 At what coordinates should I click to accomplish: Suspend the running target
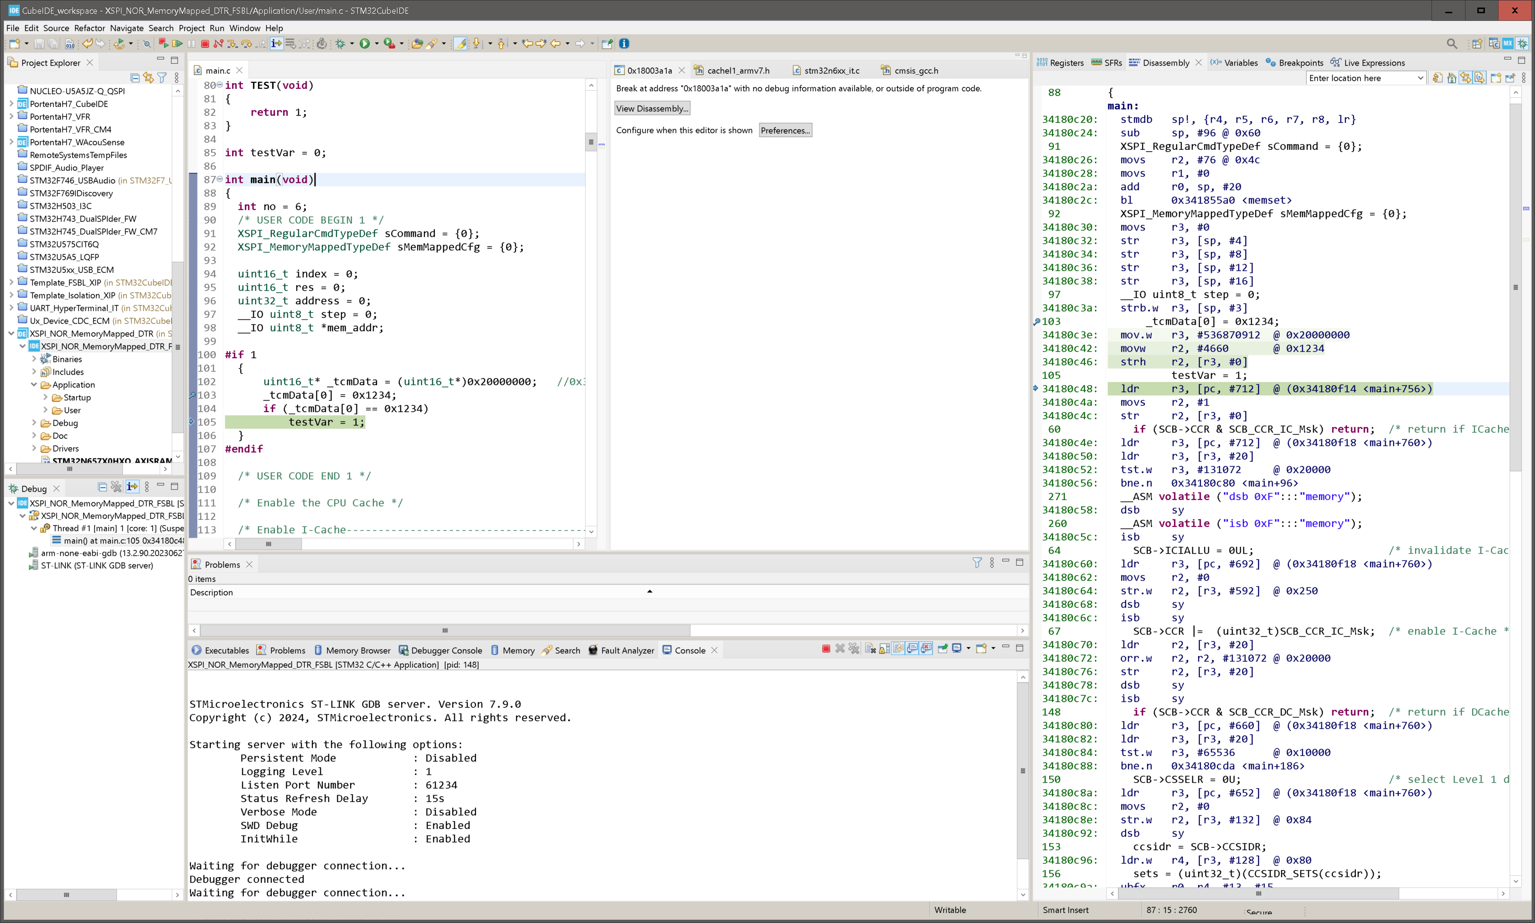pos(191,43)
